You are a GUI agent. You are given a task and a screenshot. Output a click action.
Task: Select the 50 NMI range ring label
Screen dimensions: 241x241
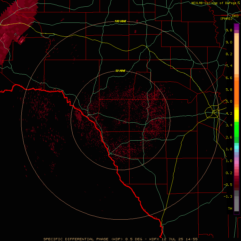pyautogui.click(x=120, y=71)
